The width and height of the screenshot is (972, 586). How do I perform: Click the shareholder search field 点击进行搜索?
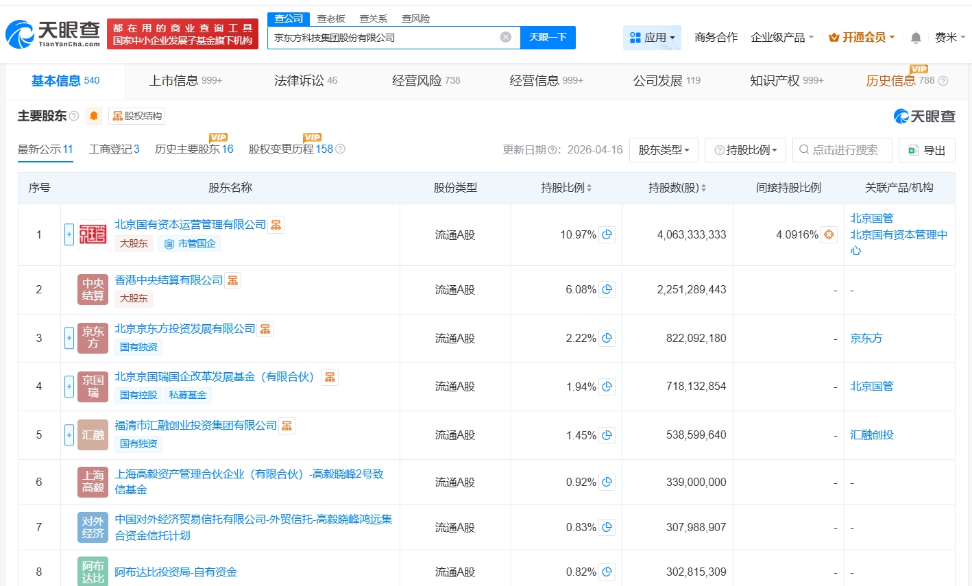[842, 149]
